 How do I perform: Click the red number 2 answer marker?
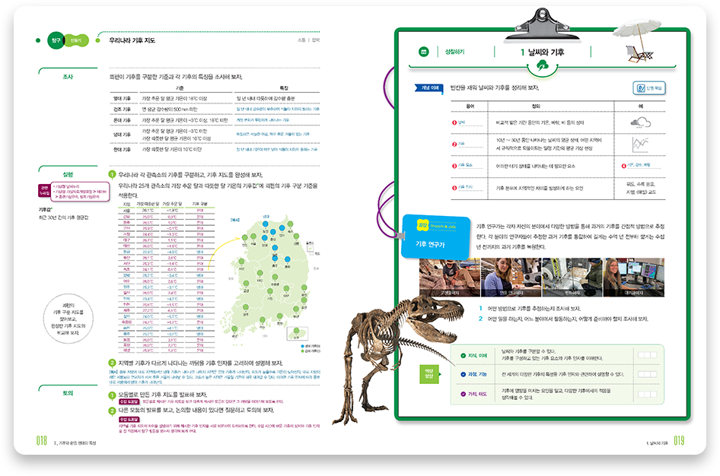(454, 144)
